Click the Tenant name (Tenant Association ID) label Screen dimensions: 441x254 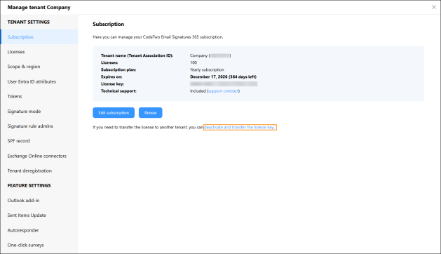[x=137, y=55]
